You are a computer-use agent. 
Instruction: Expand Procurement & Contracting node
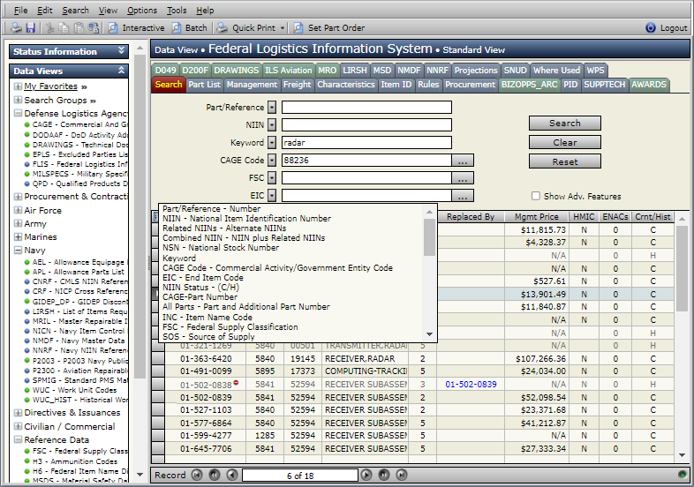click(18, 197)
